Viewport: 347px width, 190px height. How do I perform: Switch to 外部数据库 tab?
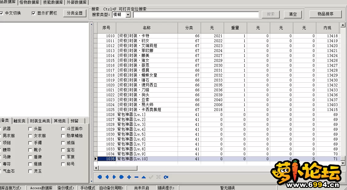(x=77, y=2)
